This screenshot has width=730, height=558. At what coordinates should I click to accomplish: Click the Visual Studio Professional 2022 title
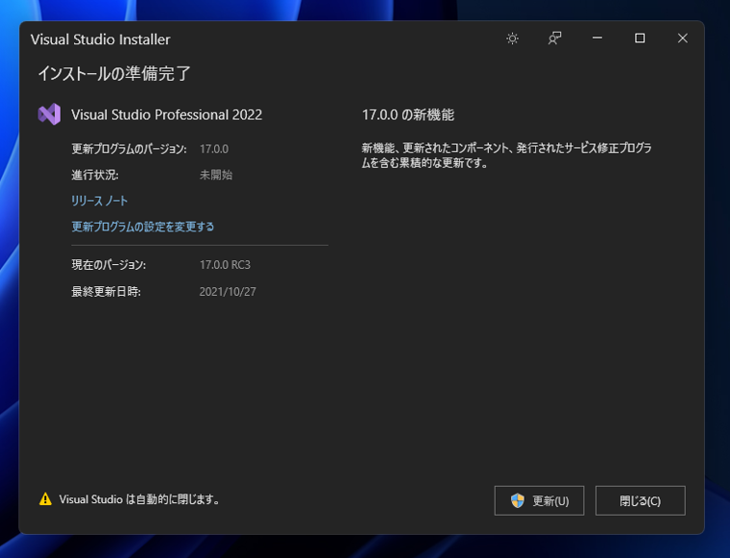tap(167, 114)
